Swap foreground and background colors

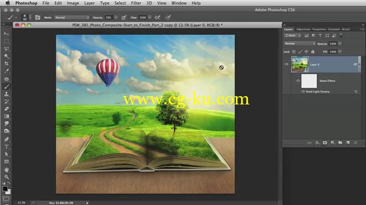click(x=9, y=183)
